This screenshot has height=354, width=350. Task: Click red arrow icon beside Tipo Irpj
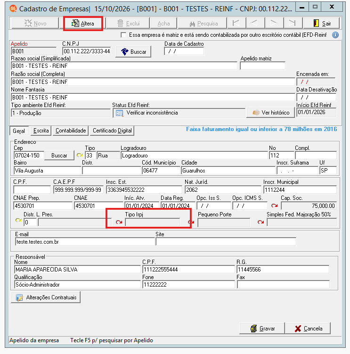(x=119, y=222)
